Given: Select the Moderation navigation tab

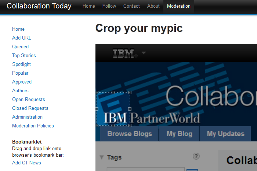Looking at the screenshot, I should pyautogui.click(x=179, y=6).
